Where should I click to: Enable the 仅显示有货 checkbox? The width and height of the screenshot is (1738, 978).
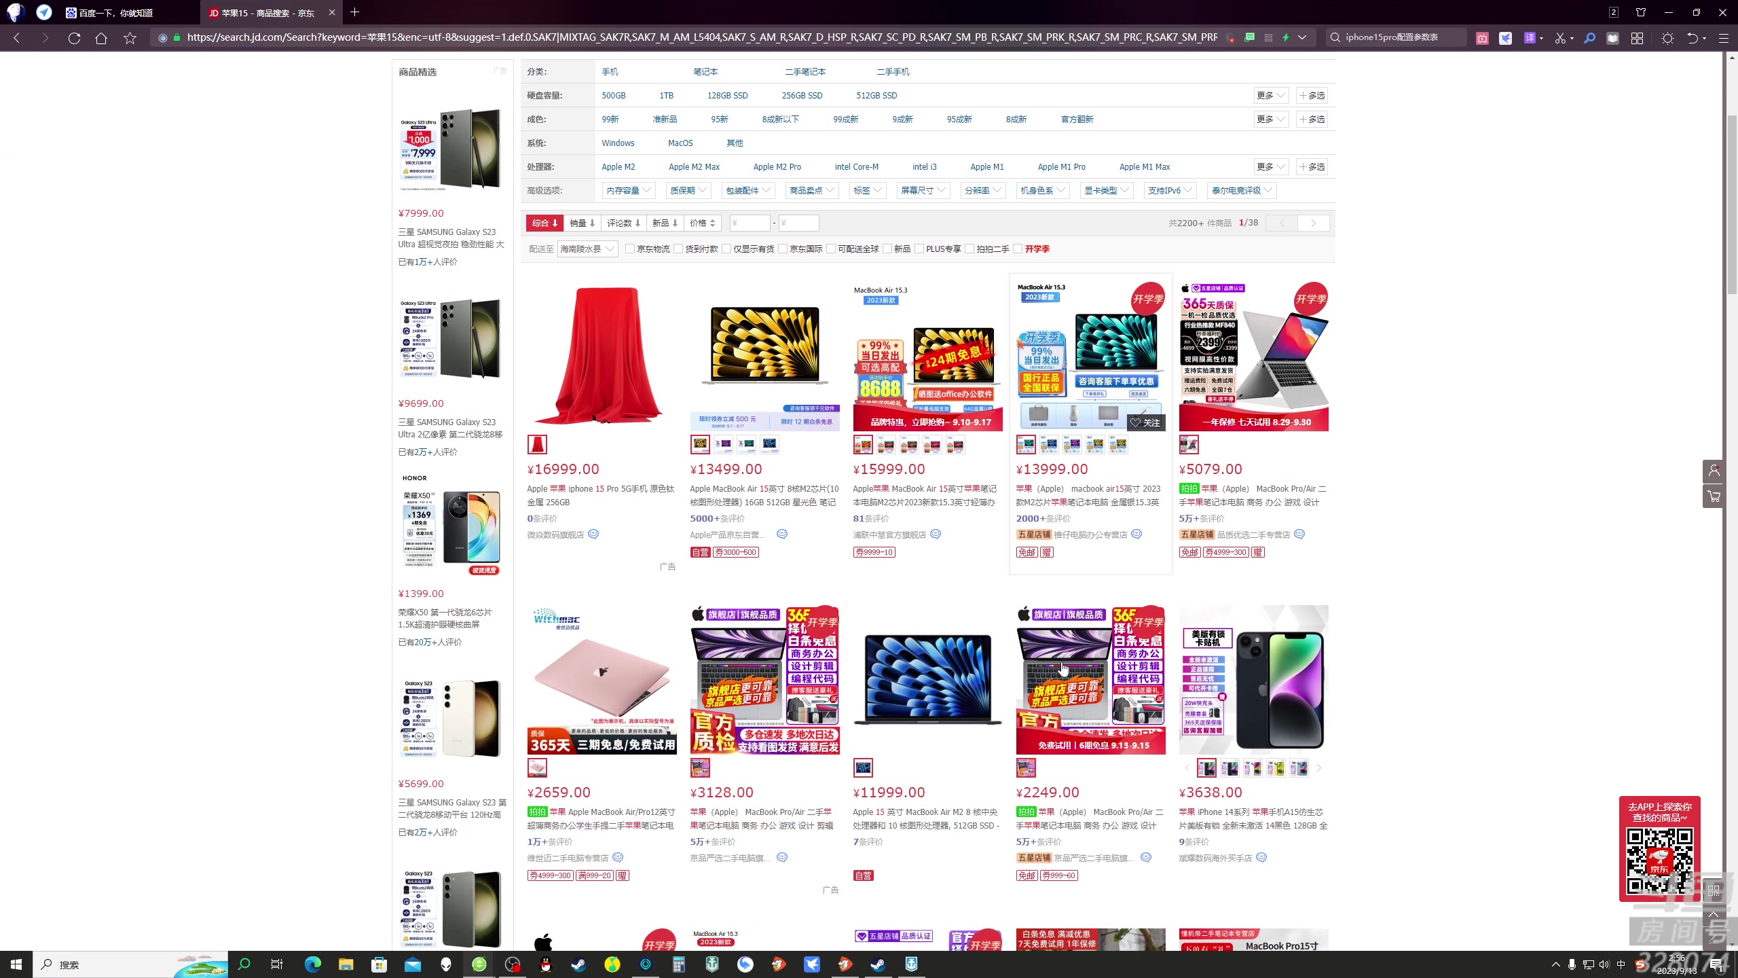pos(726,249)
